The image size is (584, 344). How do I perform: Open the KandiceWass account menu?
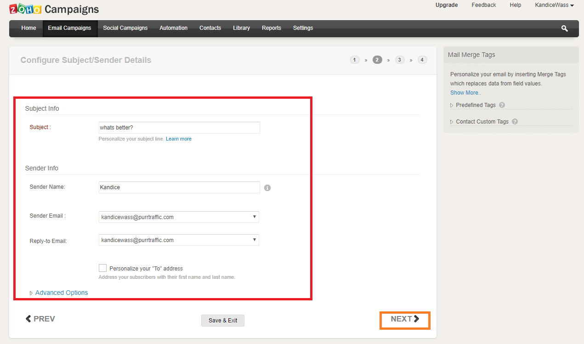(555, 5)
